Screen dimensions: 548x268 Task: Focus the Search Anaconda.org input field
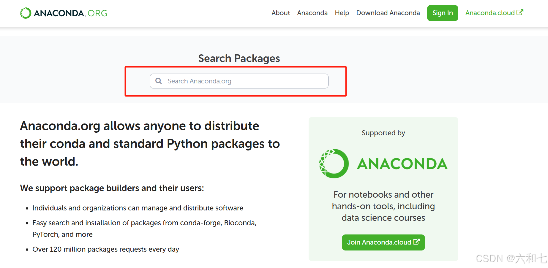pyautogui.click(x=239, y=81)
